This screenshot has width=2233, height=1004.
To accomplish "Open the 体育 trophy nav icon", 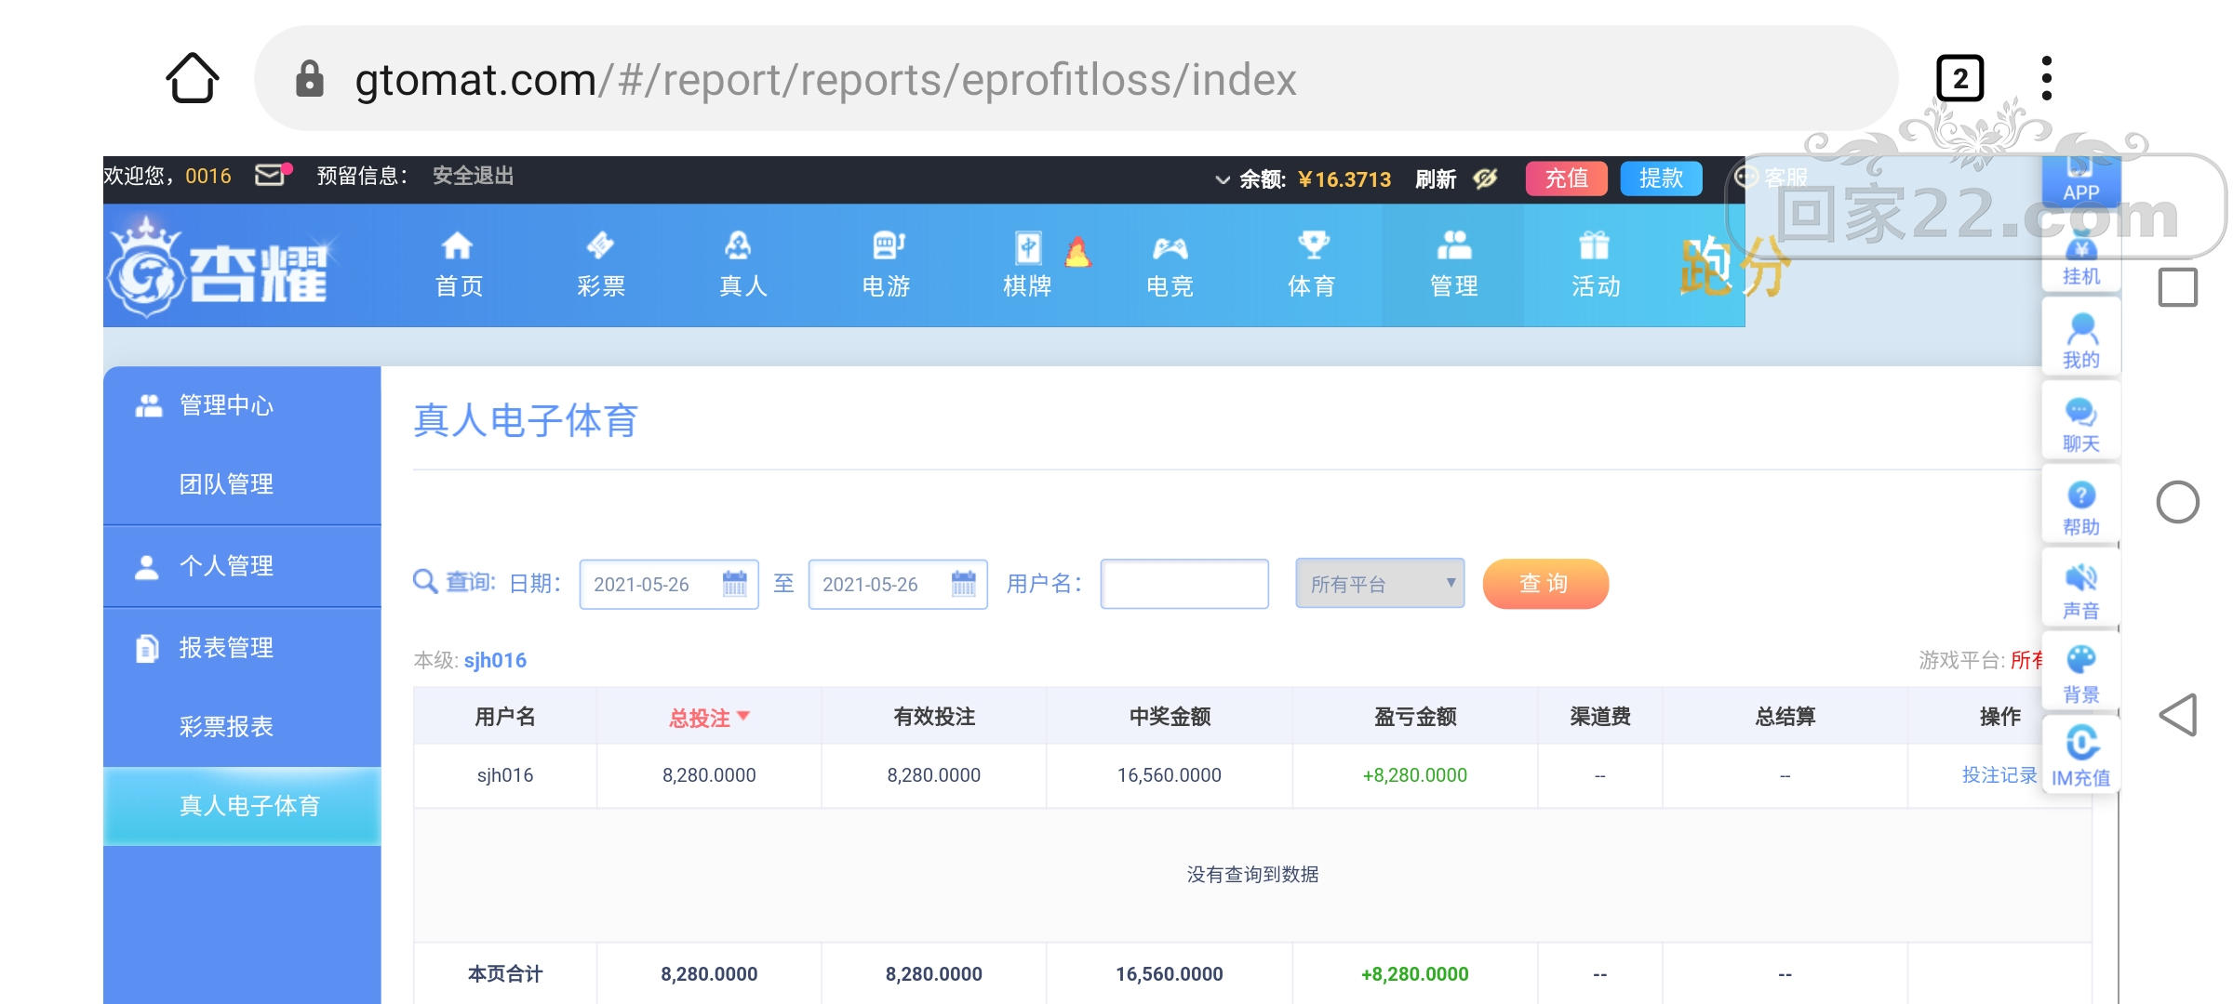I will [1313, 245].
